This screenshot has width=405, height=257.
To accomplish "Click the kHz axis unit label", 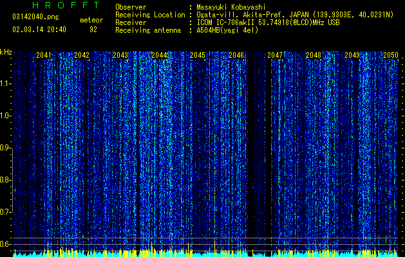I will pyautogui.click(x=6, y=52).
